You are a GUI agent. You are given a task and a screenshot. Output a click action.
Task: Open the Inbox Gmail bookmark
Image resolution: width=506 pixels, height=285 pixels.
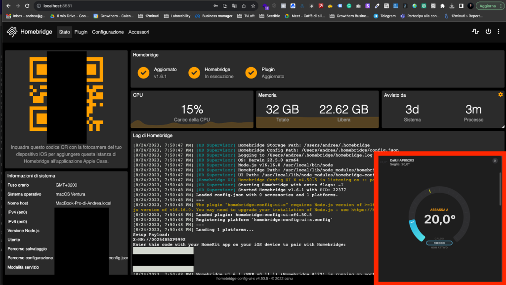pos(26,16)
